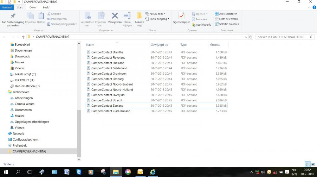This screenshot has height=177, width=317.
Task: Click the refresh icon beside address bar
Action: coord(251,37)
